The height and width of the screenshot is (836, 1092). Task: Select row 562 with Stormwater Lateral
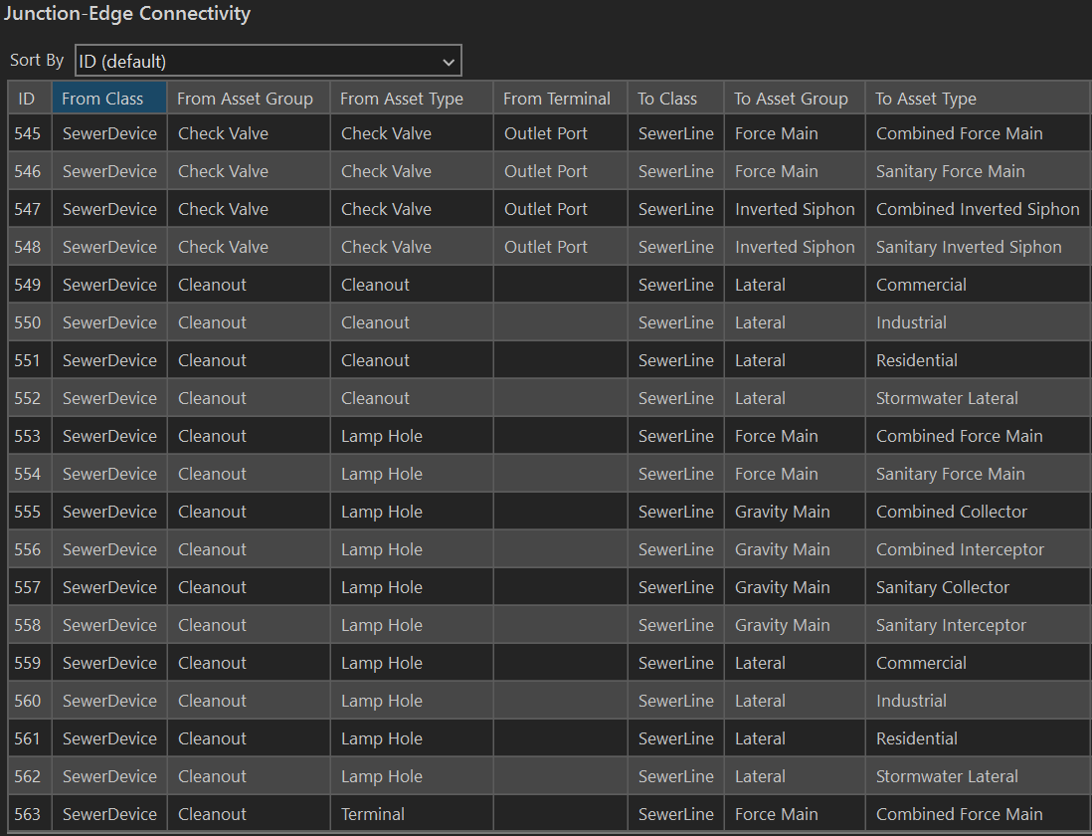(946, 775)
